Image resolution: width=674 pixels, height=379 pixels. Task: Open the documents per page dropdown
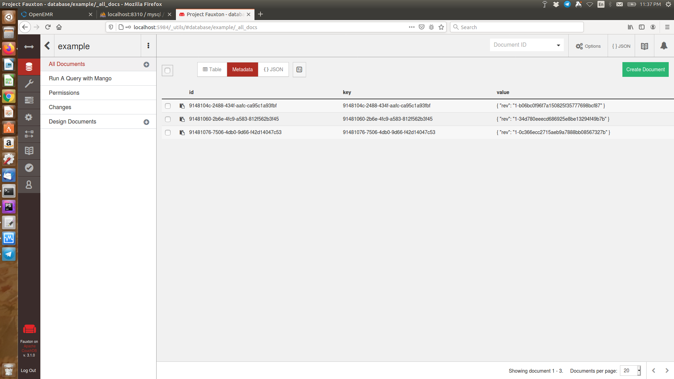[630, 371]
